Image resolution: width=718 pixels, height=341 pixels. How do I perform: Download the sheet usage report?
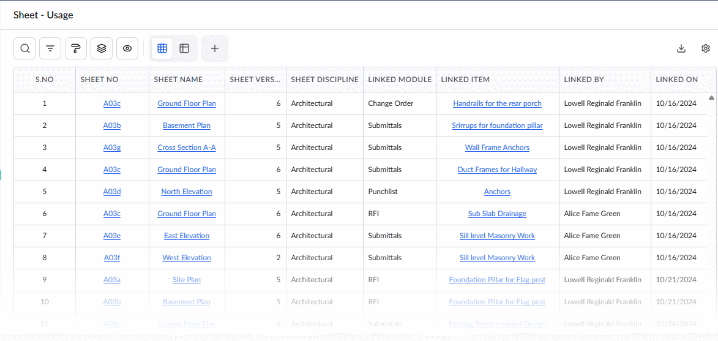coord(681,48)
